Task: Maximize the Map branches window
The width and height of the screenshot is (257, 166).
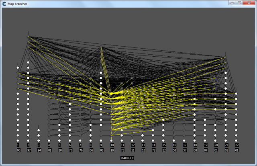Action: pos(239,3)
